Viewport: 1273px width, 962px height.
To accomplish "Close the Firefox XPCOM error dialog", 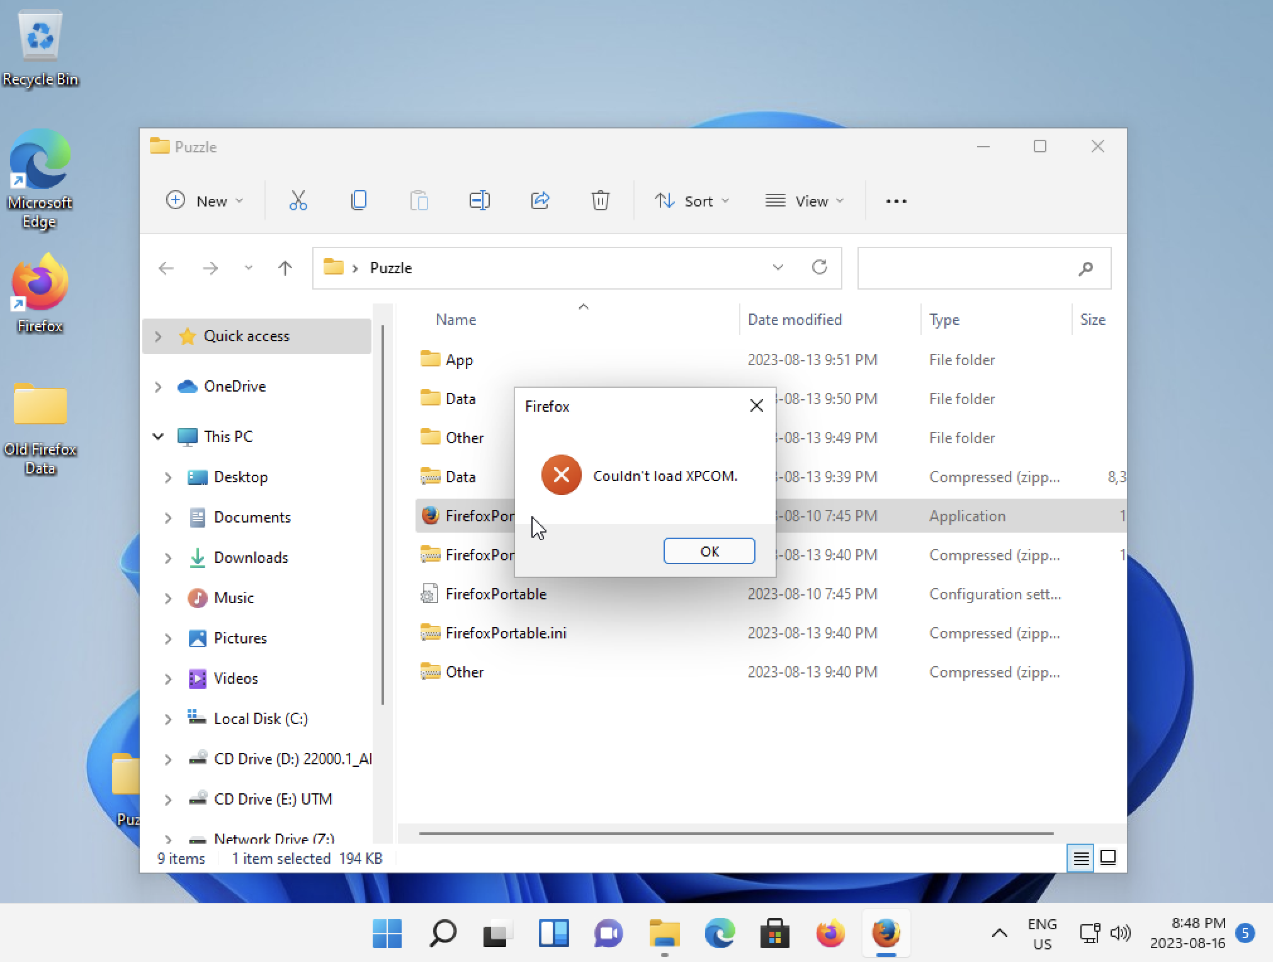I will pyautogui.click(x=756, y=406).
